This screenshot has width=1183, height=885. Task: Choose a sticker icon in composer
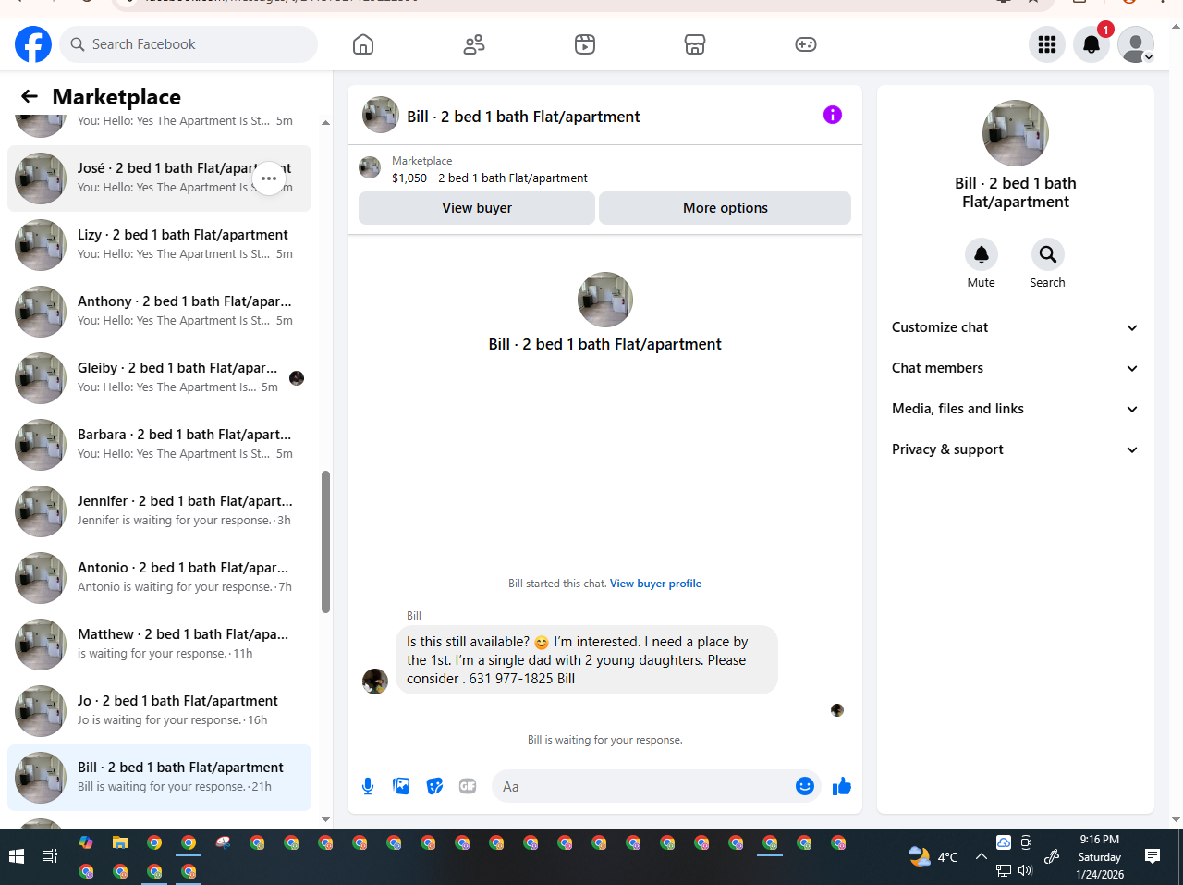434,786
